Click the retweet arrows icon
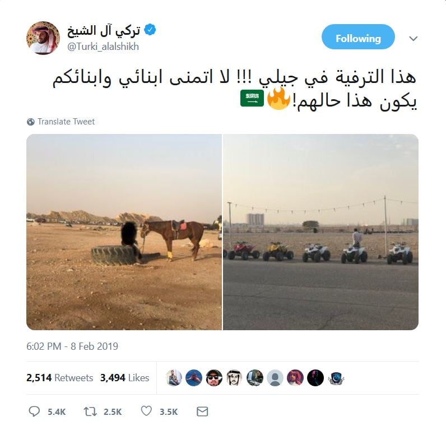Image resolution: width=446 pixels, height=430 pixels. point(90,411)
